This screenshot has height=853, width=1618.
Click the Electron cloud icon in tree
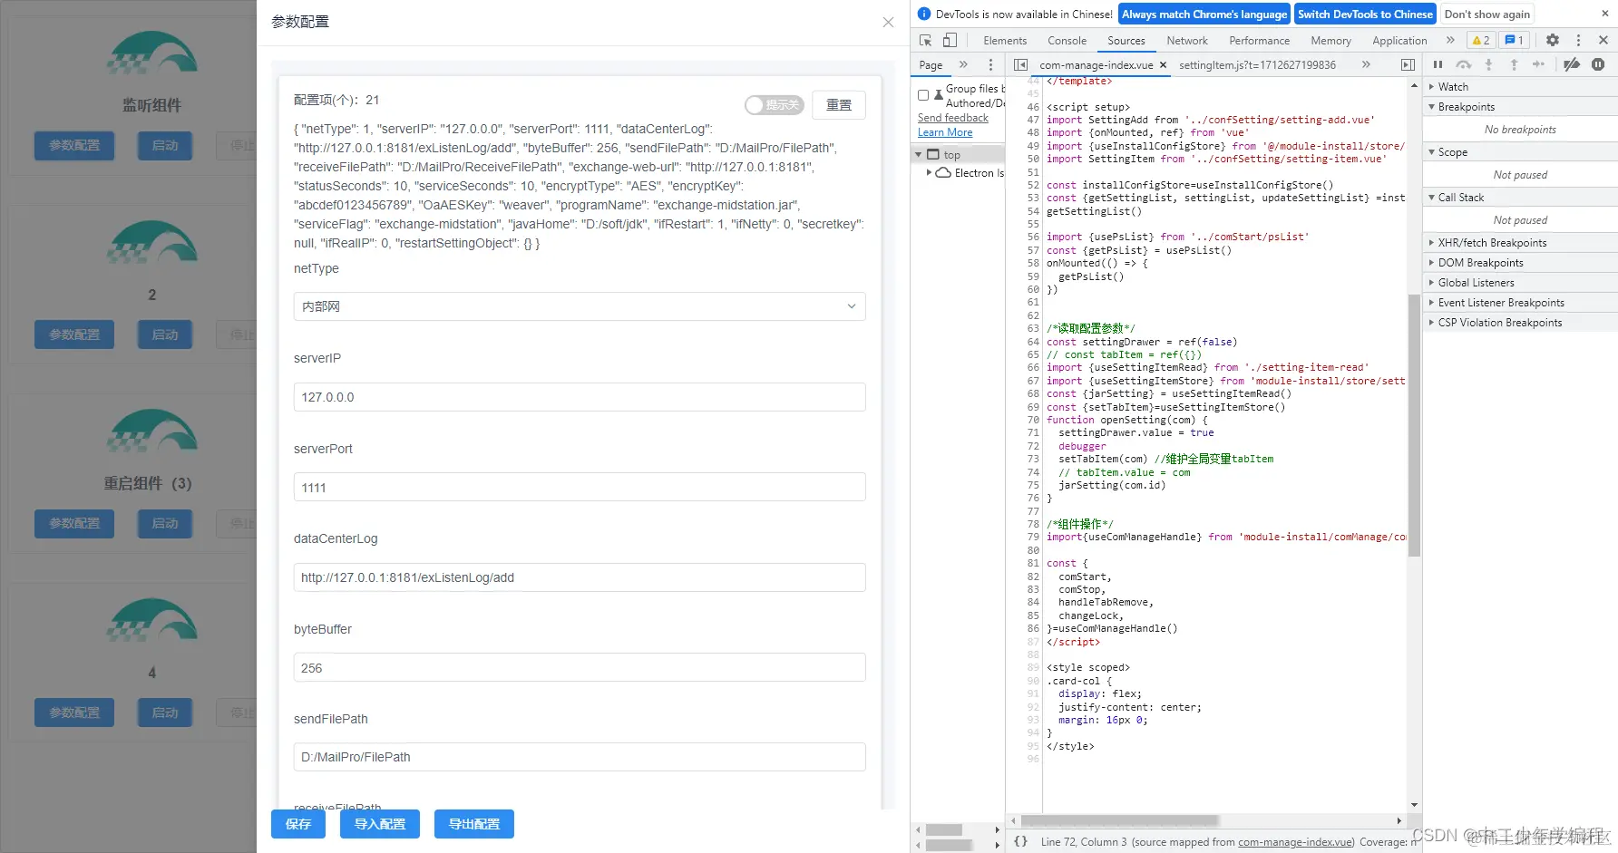[943, 173]
